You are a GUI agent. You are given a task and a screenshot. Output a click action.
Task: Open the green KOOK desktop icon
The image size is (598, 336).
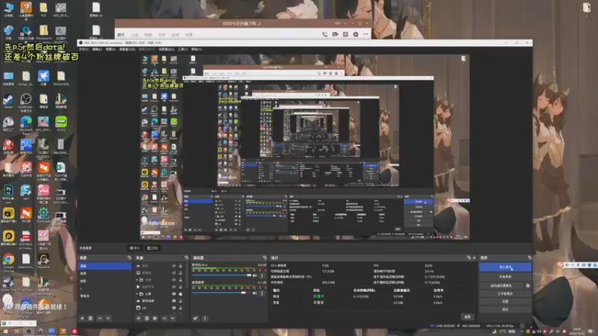tap(61, 124)
